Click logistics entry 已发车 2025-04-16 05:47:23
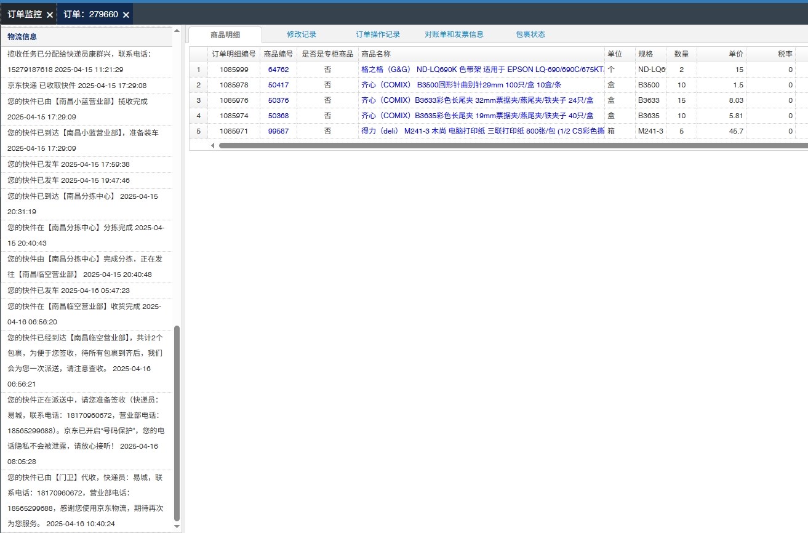 [86, 290]
